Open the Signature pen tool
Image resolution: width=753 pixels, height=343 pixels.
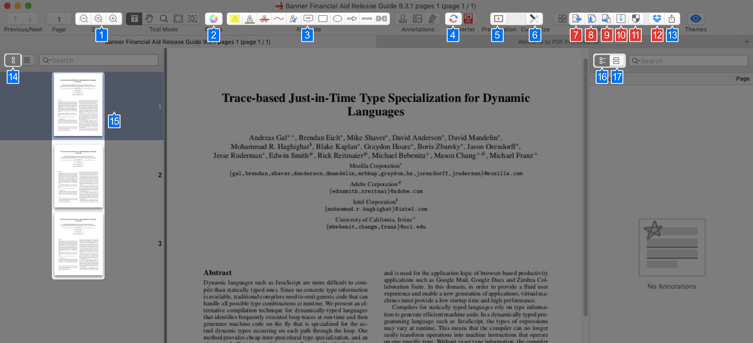pos(433,19)
